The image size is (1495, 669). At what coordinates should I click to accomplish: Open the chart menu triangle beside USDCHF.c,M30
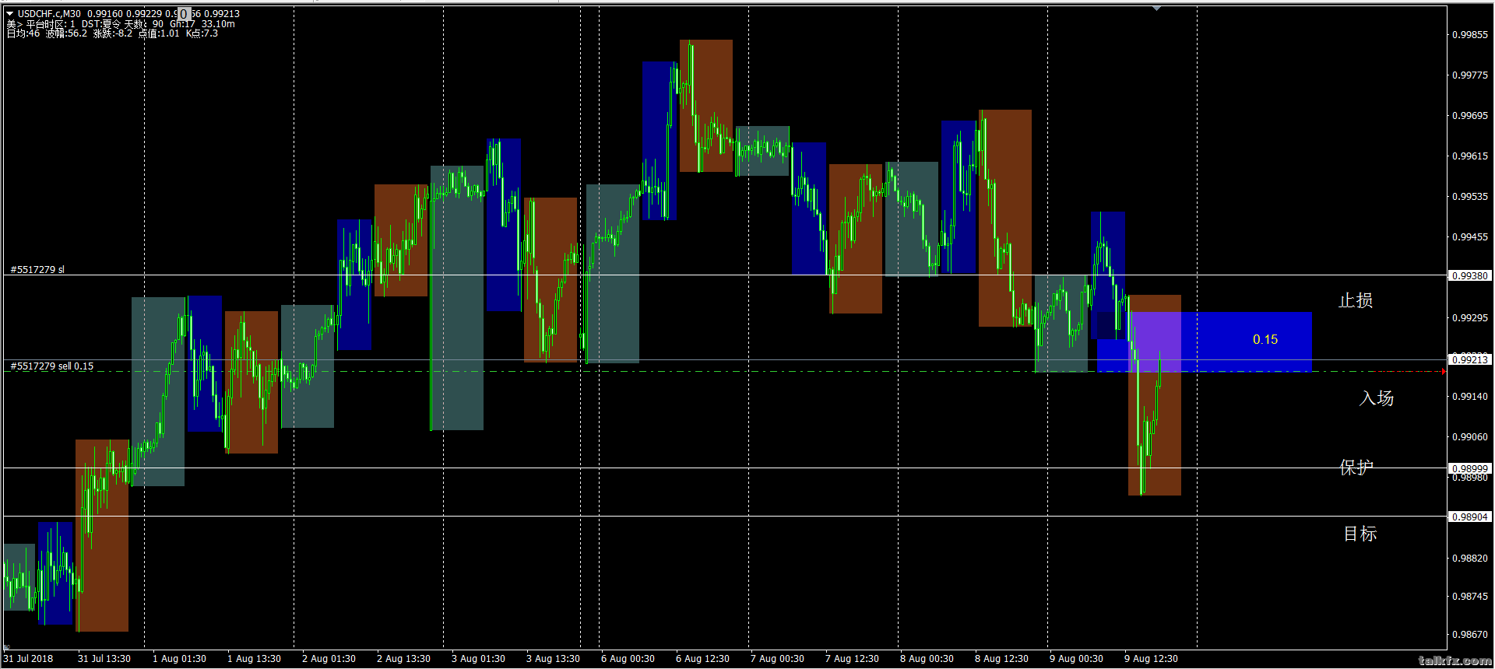point(10,13)
